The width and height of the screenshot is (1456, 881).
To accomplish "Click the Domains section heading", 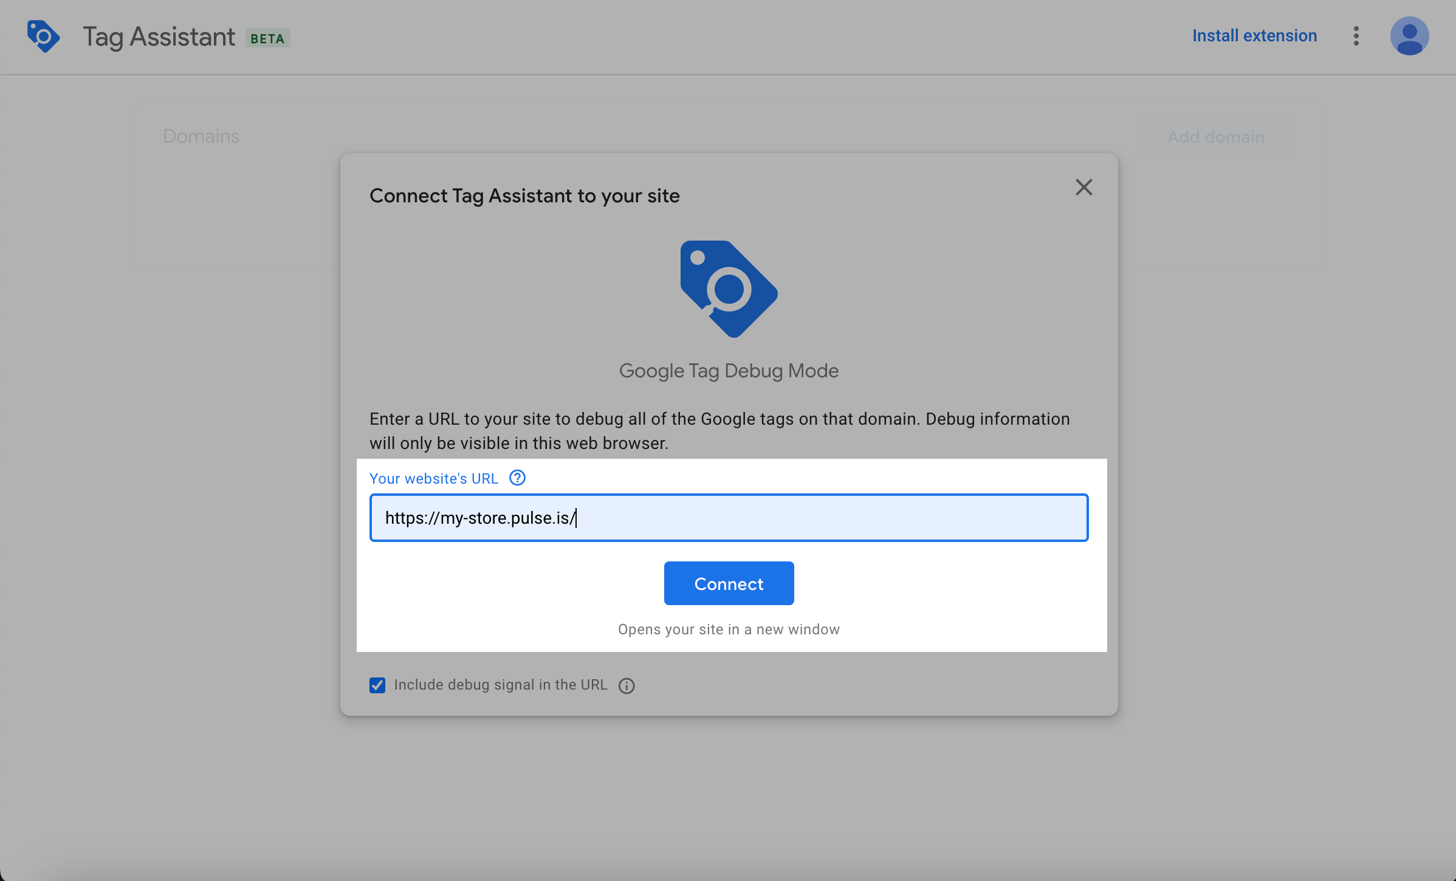I will tap(201, 136).
